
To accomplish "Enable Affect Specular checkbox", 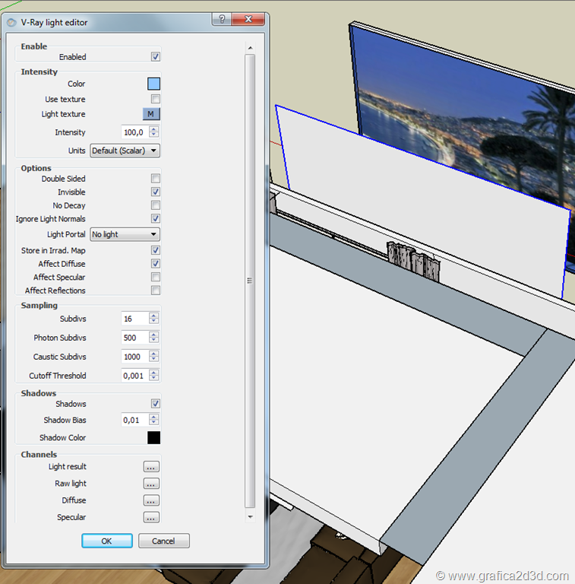I will [156, 278].
